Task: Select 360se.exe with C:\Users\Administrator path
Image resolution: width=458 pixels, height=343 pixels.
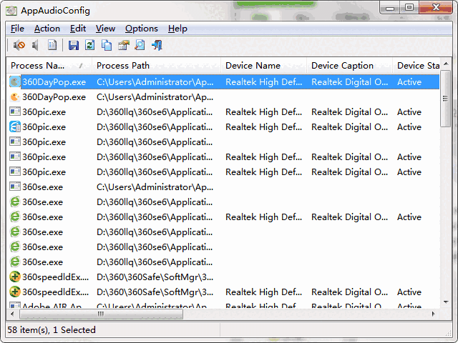Action: coord(223,187)
